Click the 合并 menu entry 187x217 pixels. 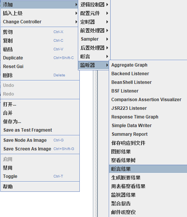click(40, 113)
